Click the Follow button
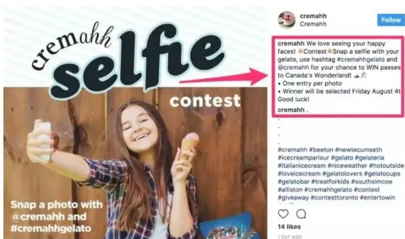405x239 pixels. pos(391,20)
